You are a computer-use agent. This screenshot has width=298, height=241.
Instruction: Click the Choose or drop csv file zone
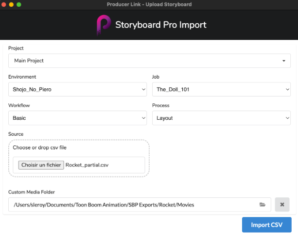click(x=79, y=159)
